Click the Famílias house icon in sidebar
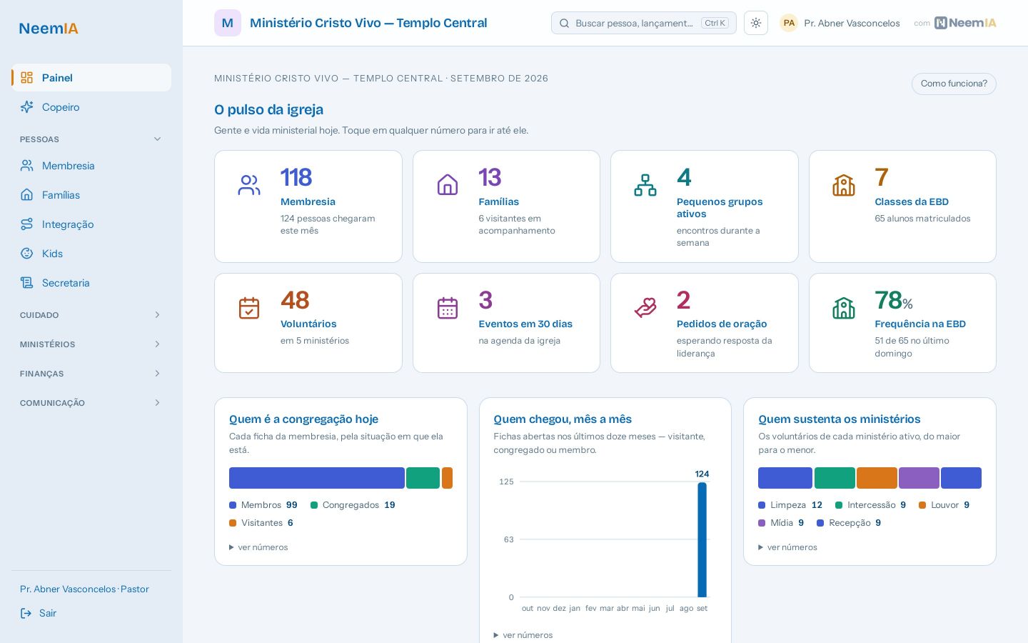 click(x=26, y=195)
